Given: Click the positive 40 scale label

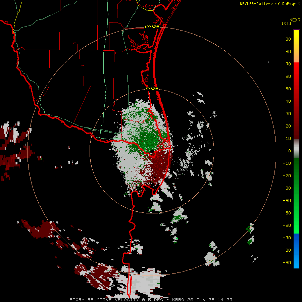Looking at the screenshot, I should point(288,101).
